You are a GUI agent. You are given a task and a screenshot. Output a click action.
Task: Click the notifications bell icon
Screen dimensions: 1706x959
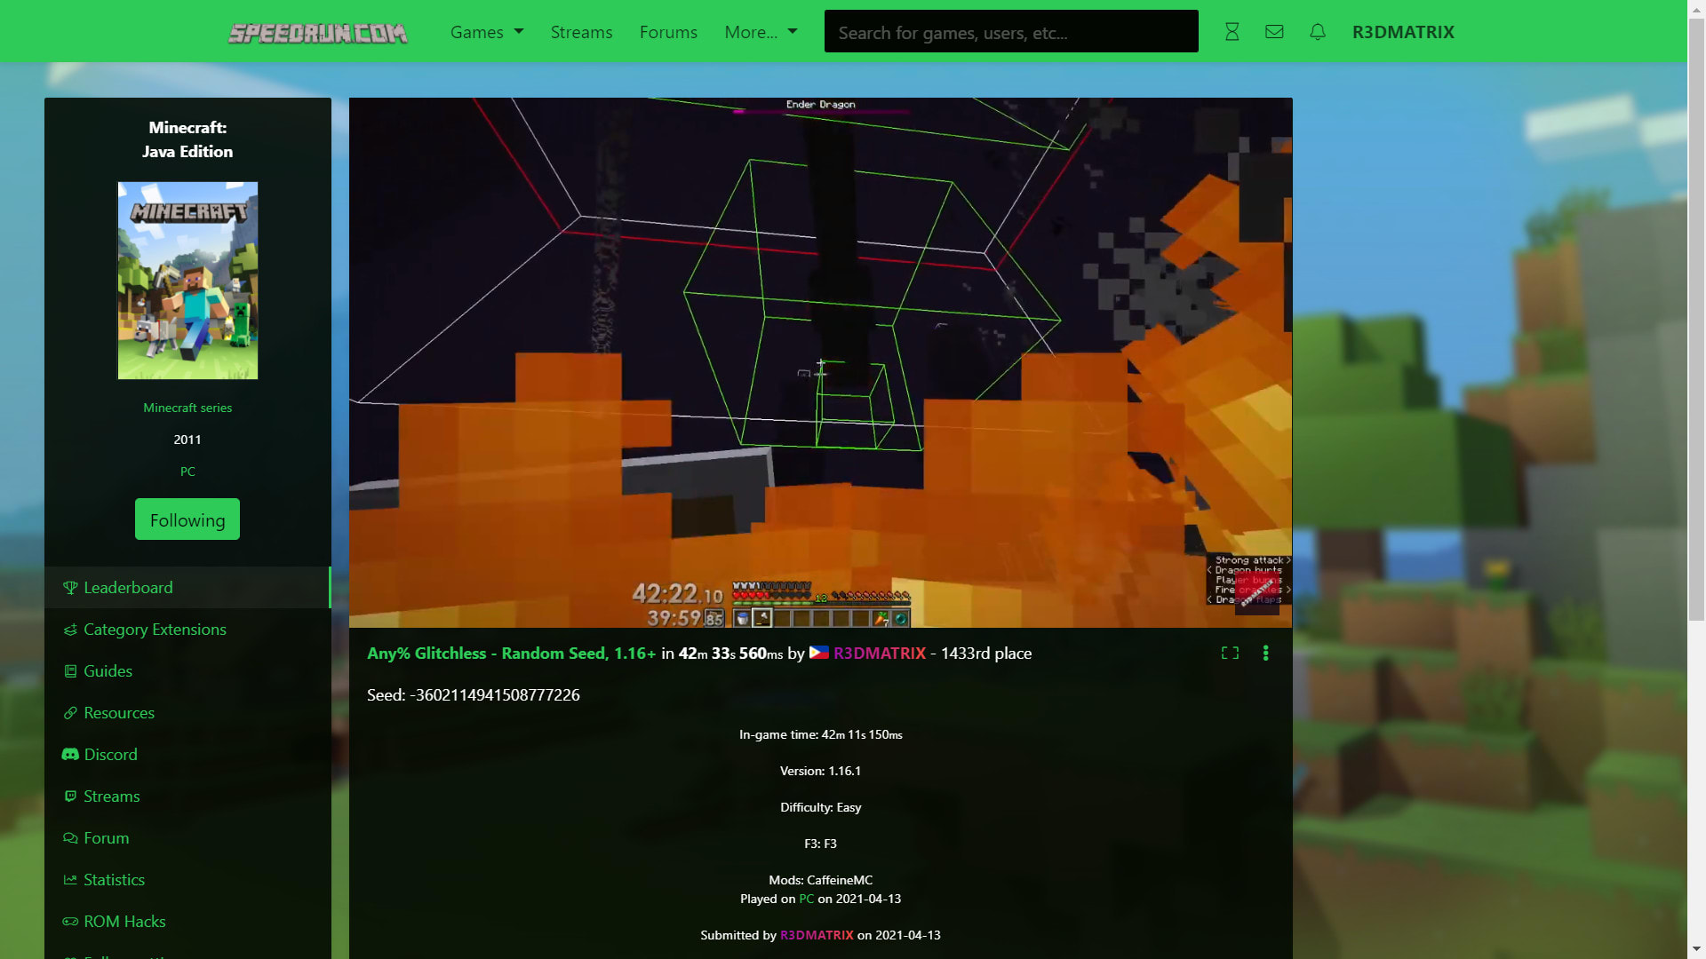(1316, 32)
